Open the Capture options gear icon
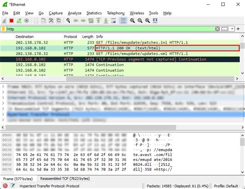 coord(26,21)
